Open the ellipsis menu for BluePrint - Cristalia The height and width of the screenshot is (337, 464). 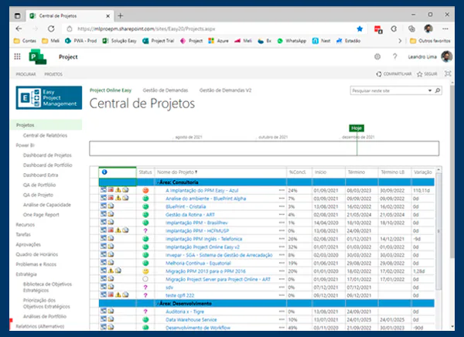(x=281, y=206)
